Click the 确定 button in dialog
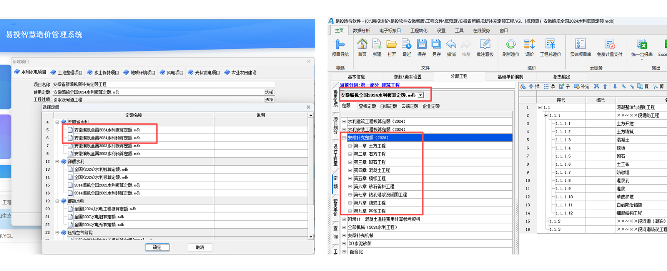The height and width of the screenshot is (271, 667). (x=157, y=248)
